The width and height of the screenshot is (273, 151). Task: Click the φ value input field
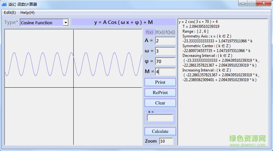pos(165,61)
